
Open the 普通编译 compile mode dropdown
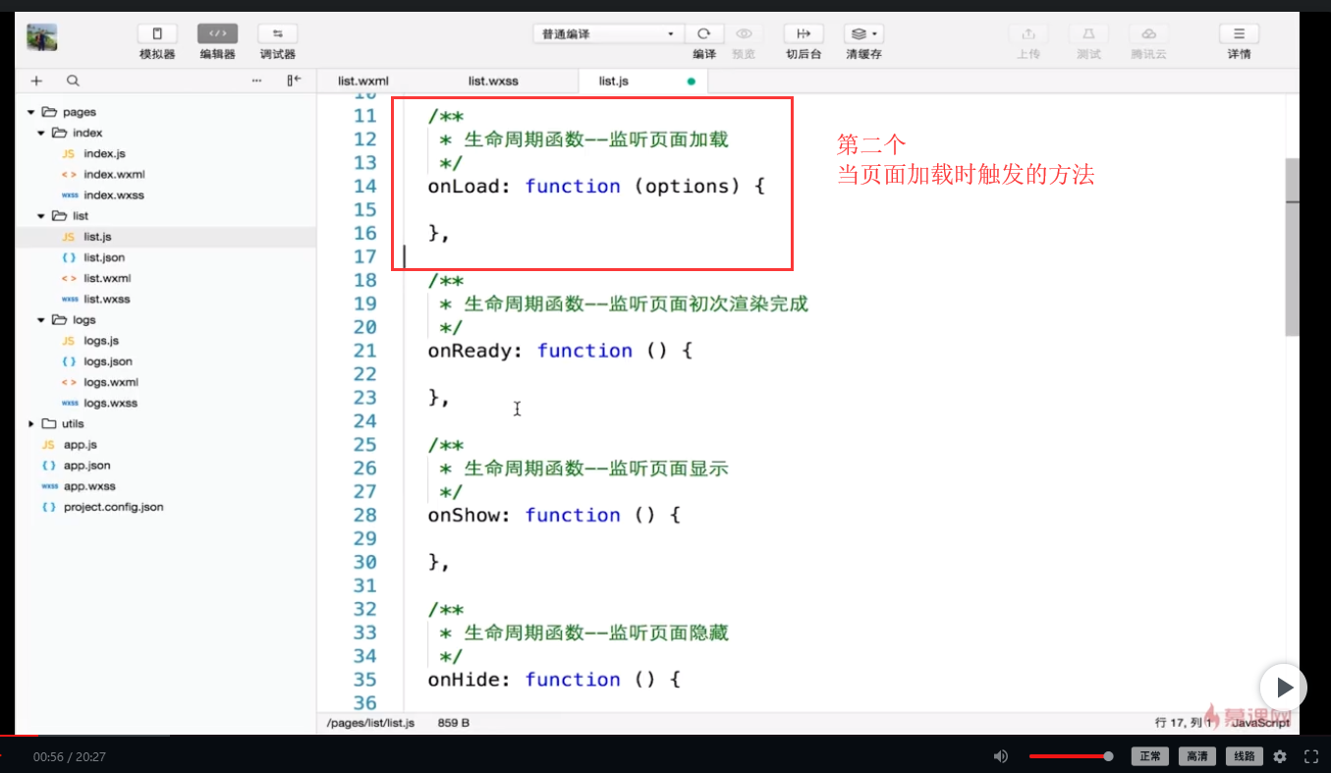tap(608, 33)
